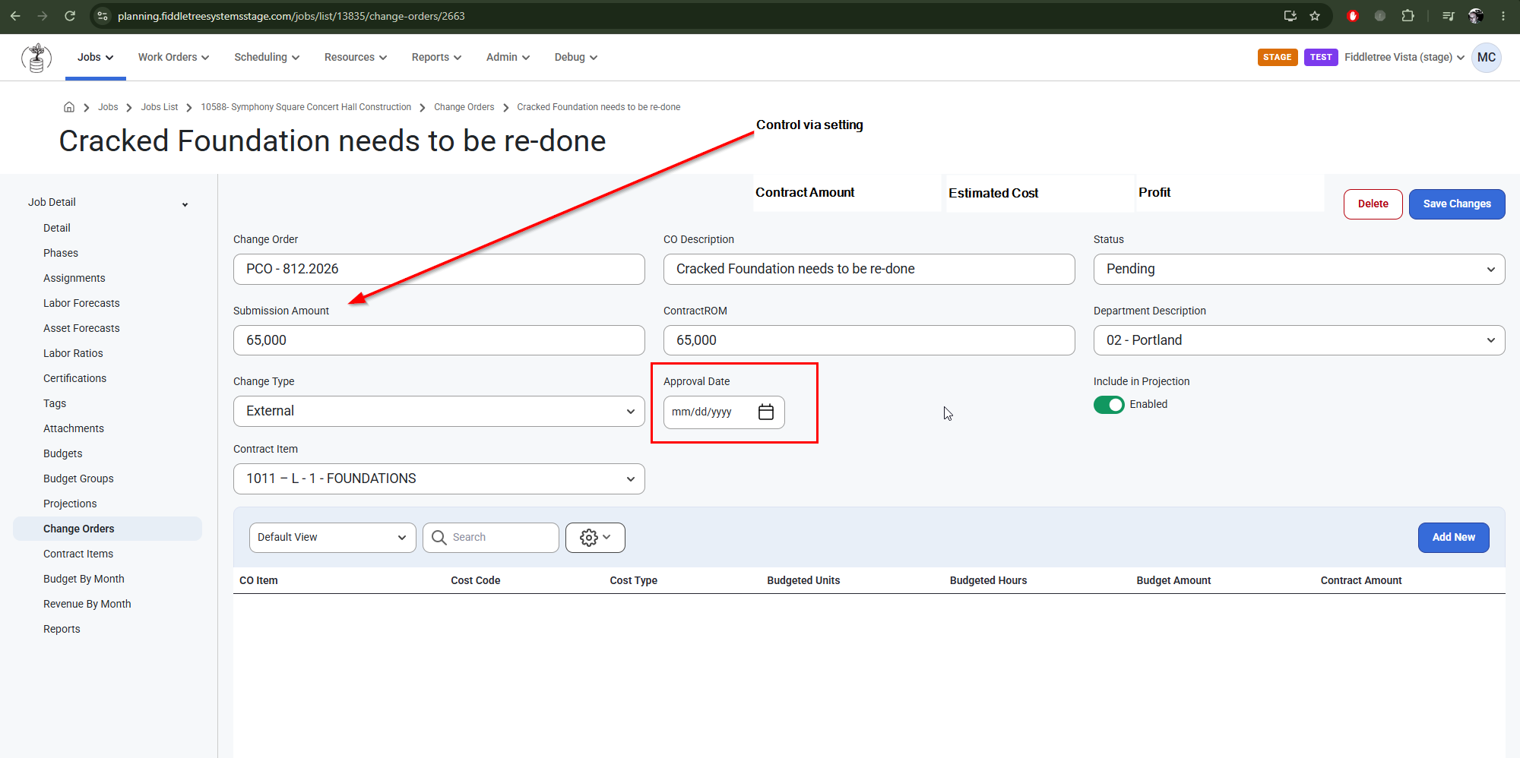Open the Status dropdown showing Pending

1299,269
